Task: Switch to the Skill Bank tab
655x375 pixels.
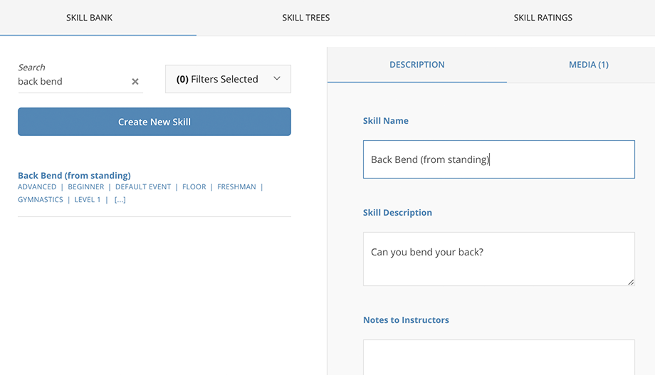Action: pos(90,18)
